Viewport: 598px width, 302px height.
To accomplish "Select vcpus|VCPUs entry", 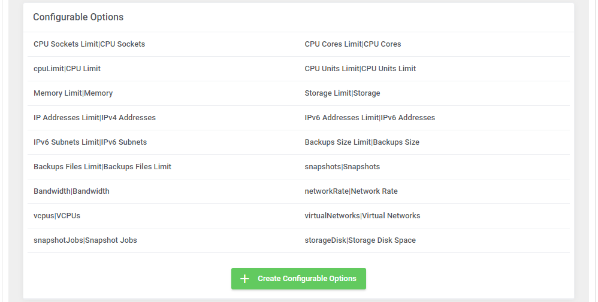I will tap(57, 215).
